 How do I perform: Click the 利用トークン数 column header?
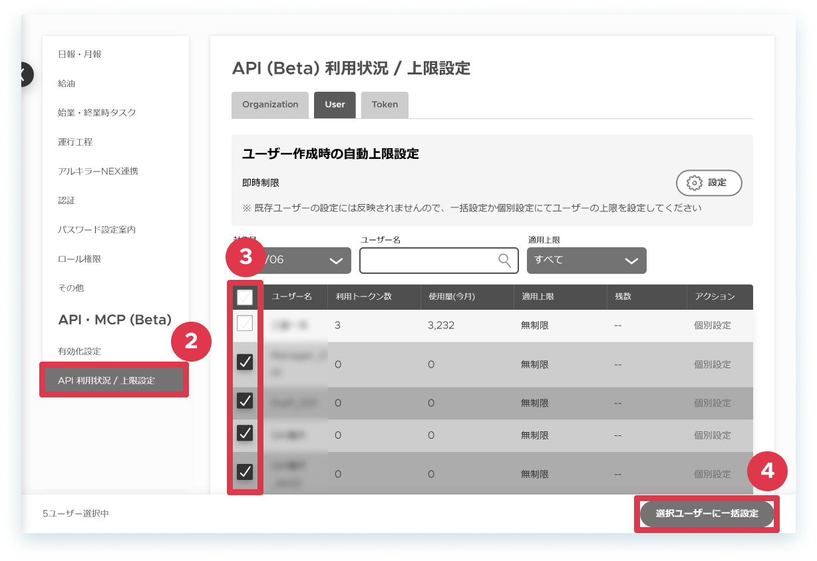(363, 296)
